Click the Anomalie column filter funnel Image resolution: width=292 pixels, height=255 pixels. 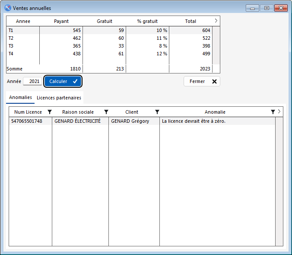coord(273,112)
